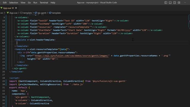Open the Go menu
This screenshot has width=190, height=107.
click(29, 3)
